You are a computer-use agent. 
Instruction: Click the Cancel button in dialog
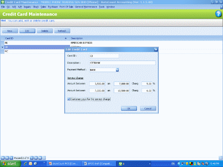pos(148,108)
